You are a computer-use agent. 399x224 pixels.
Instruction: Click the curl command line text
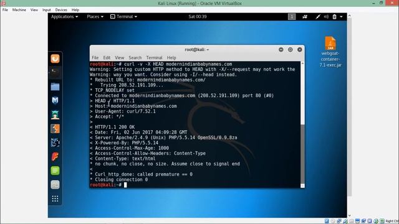pyautogui.click(x=178, y=64)
